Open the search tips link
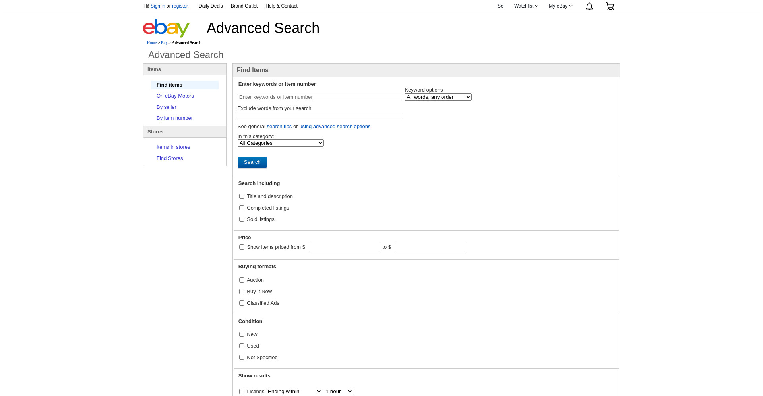Viewport: 763px width, 396px height. 279,127
